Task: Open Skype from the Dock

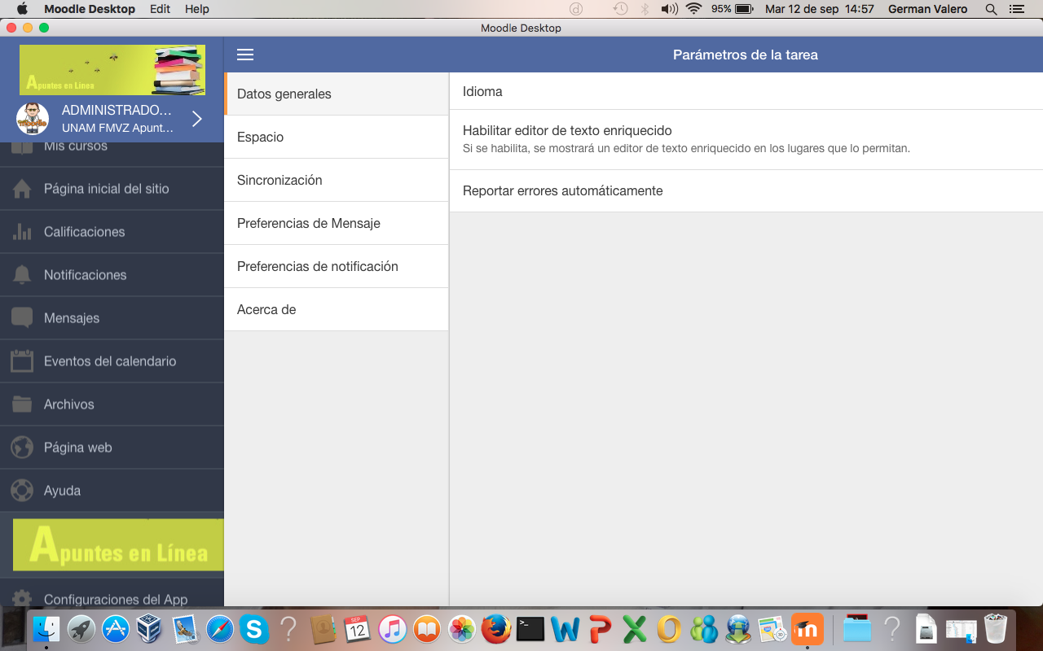Action: coord(254,628)
